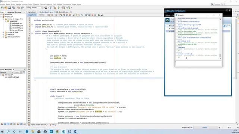239x134 pixels.
Task: Toggle breakpoint-style red circle icon in editor toolbar
Action: [x=92, y=15]
